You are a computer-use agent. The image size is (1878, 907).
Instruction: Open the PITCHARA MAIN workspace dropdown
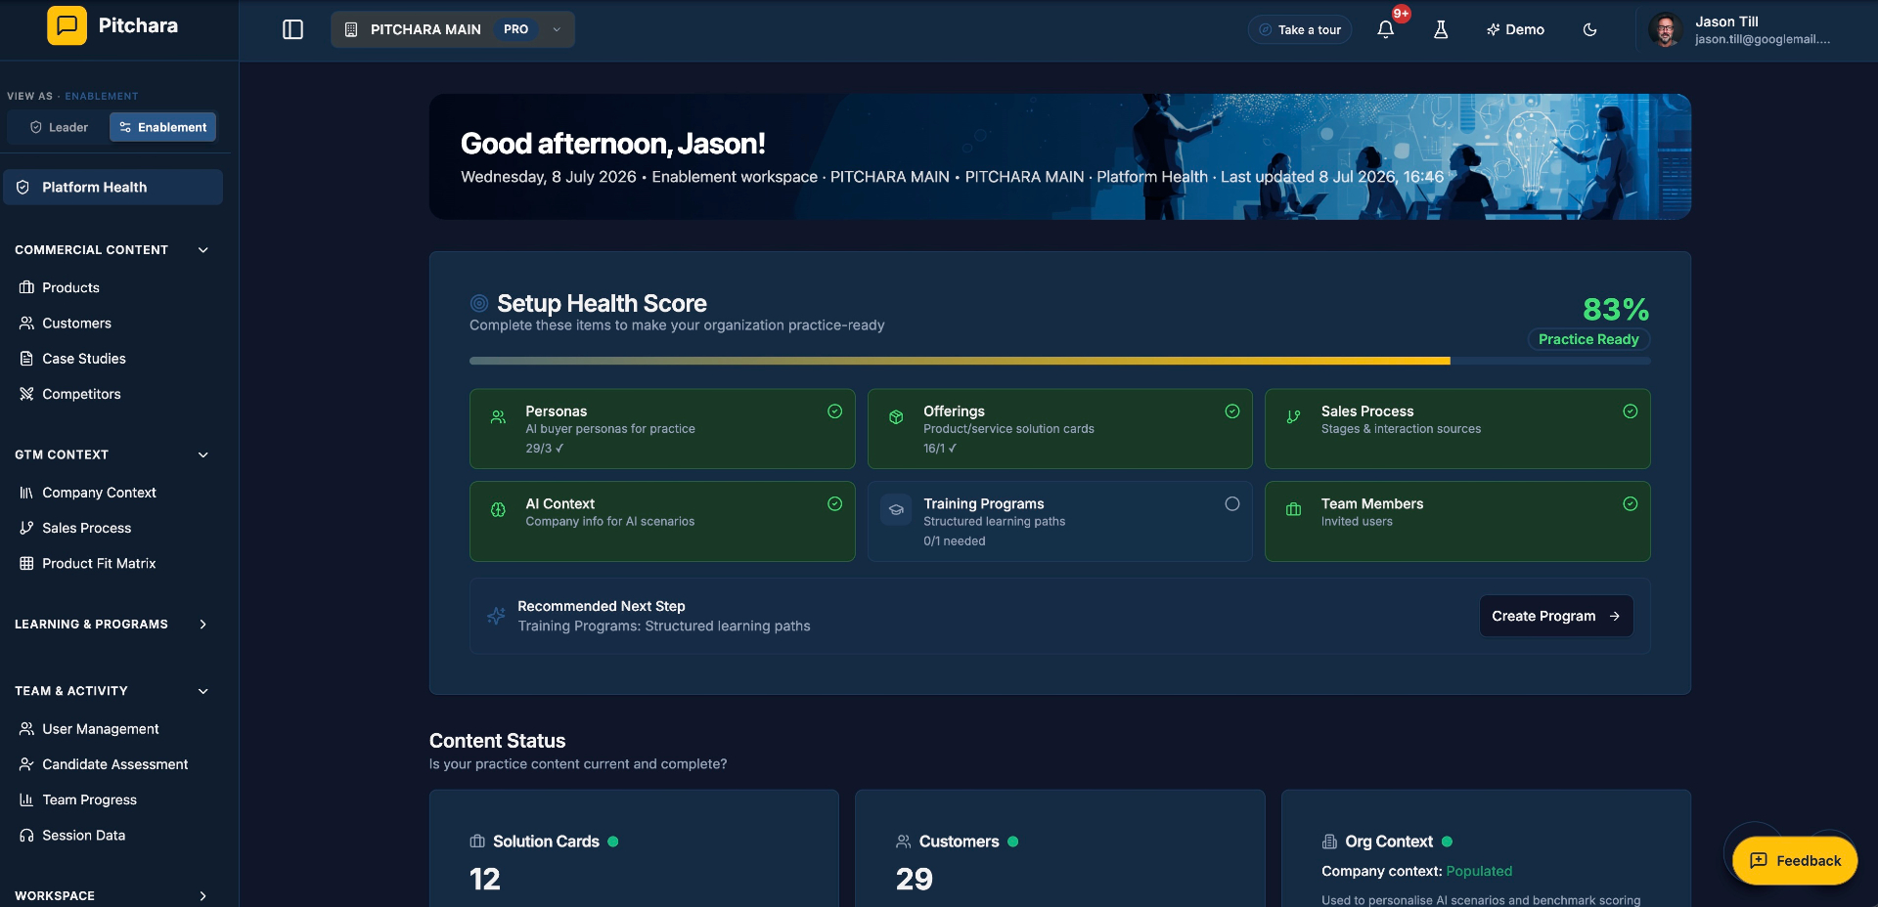pos(453,29)
